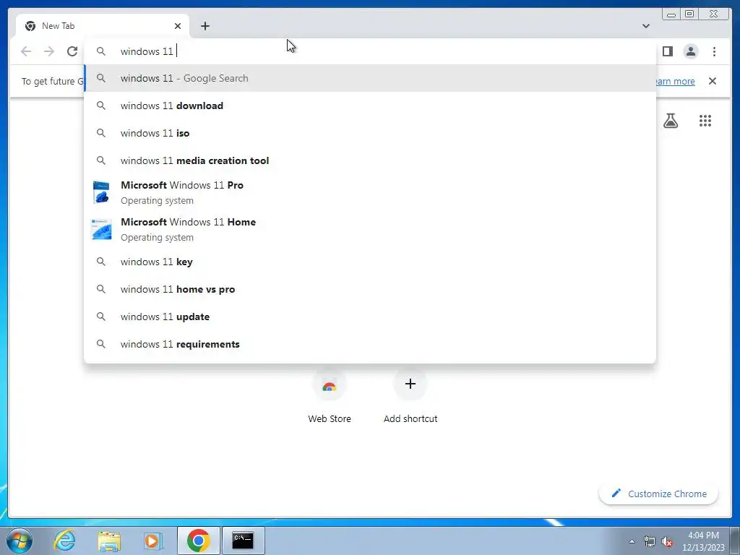740x555 pixels.
Task: Minimize the Chrome window
Action: (x=671, y=14)
